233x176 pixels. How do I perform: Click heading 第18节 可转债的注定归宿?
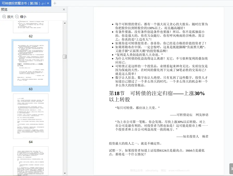coord(157,96)
